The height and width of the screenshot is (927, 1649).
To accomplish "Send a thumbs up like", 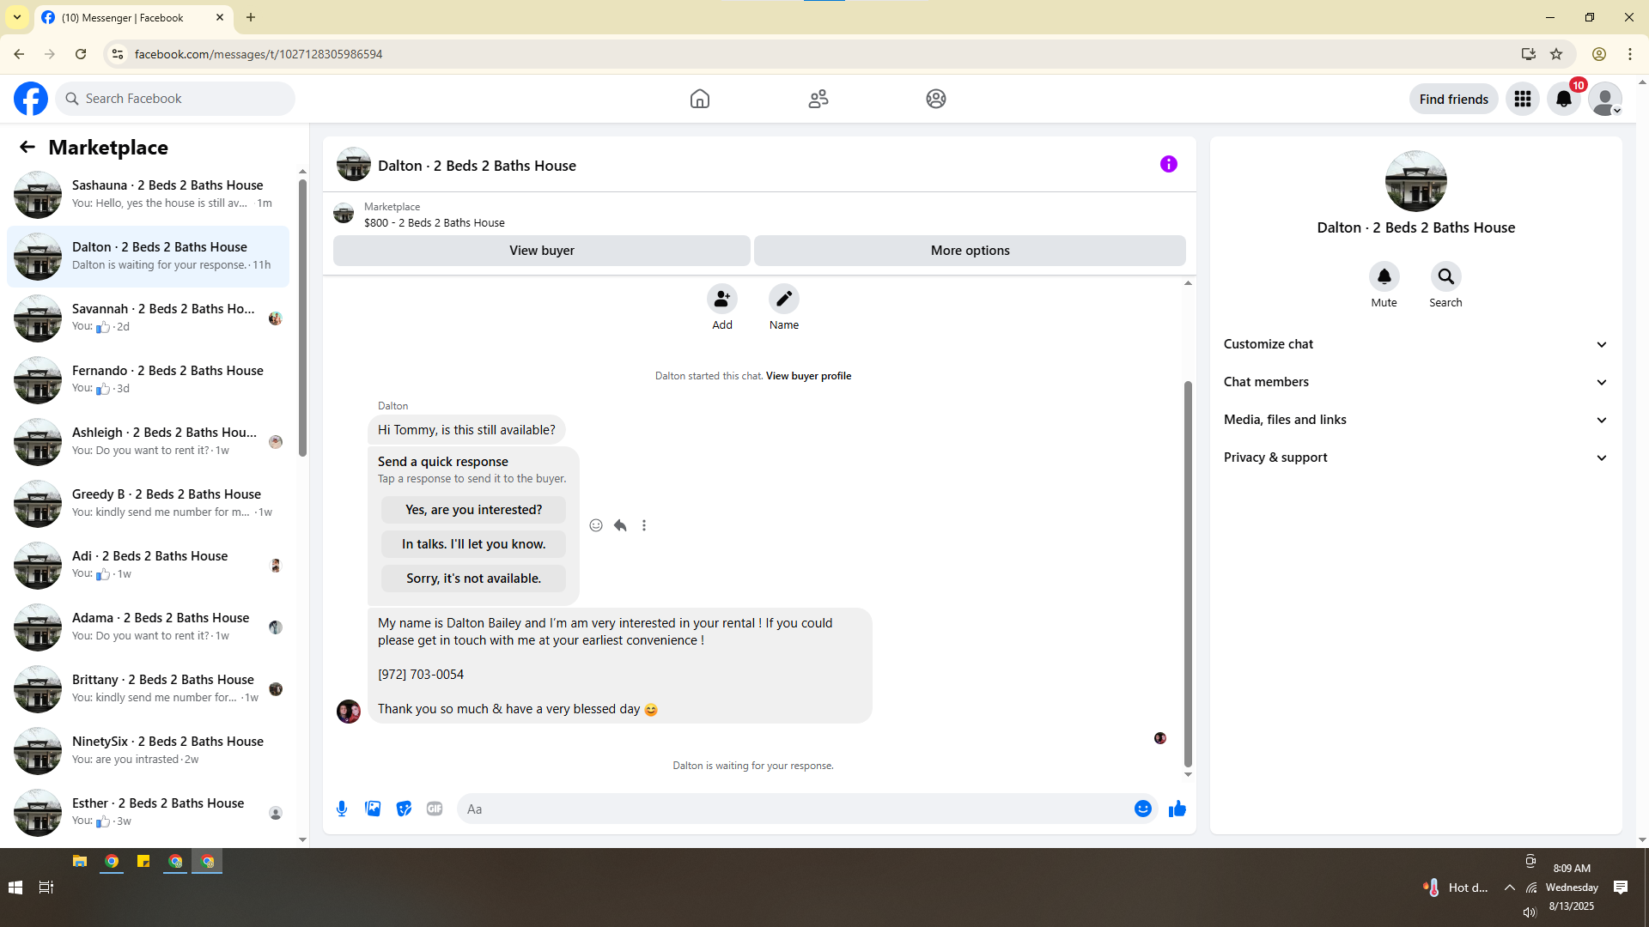I will (x=1177, y=809).
